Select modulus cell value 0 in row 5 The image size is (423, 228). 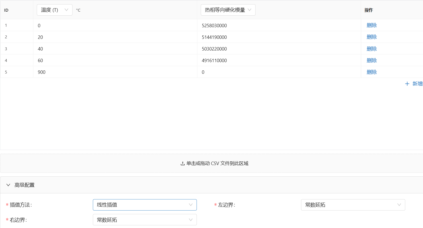279,72
